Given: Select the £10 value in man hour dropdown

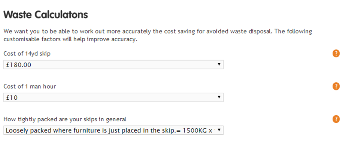Looking at the screenshot, I should point(12,97).
